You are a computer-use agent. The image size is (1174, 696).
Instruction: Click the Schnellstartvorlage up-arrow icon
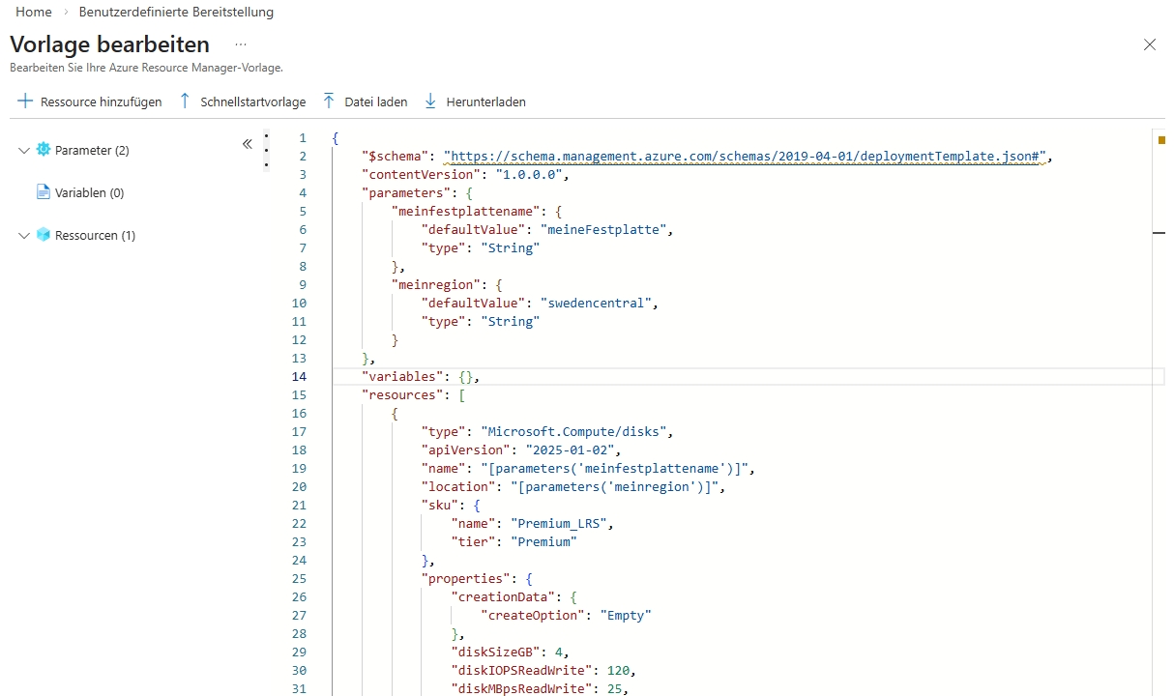pyautogui.click(x=185, y=101)
